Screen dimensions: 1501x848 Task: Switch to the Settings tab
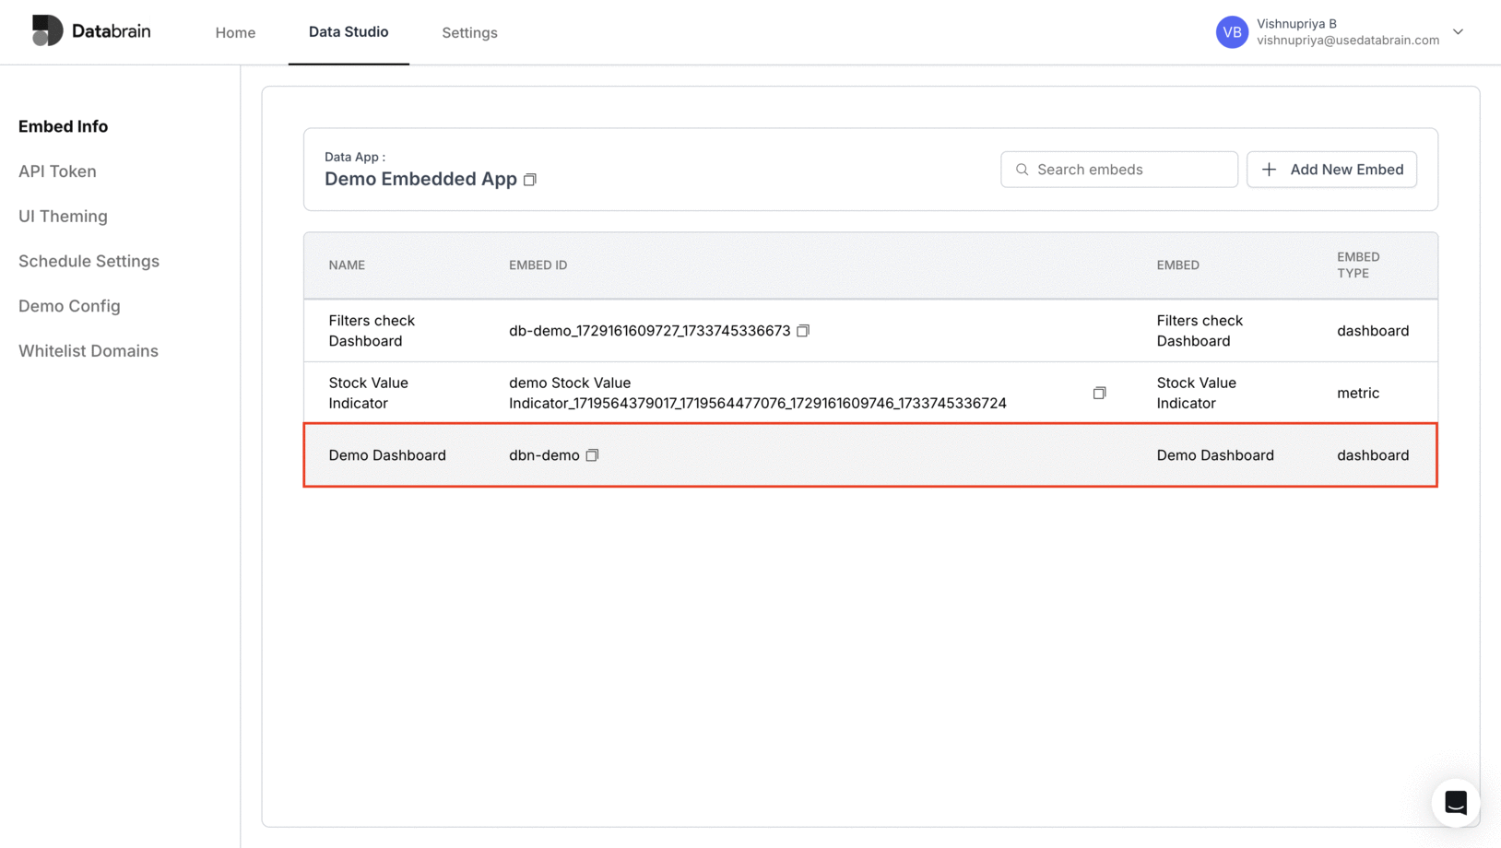(469, 32)
